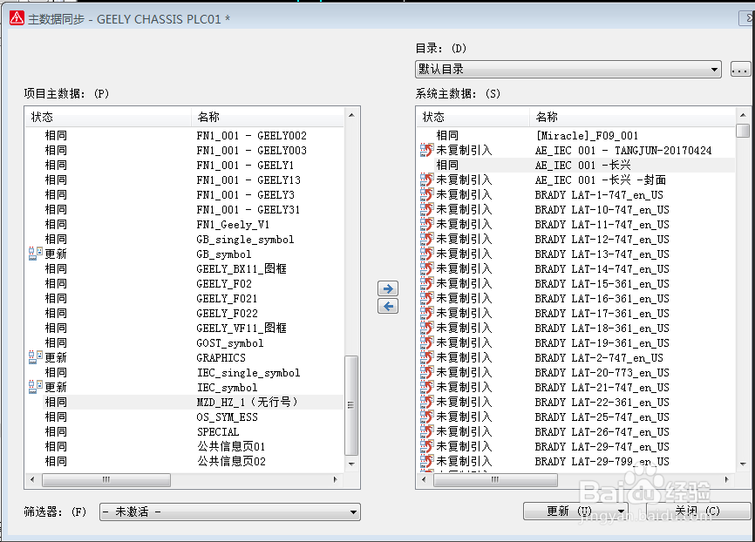The width and height of the screenshot is (755, 542).
Task: Click the not-copied icon for BRADY LAT-12-747_en_US
Action: click(426, 240)
